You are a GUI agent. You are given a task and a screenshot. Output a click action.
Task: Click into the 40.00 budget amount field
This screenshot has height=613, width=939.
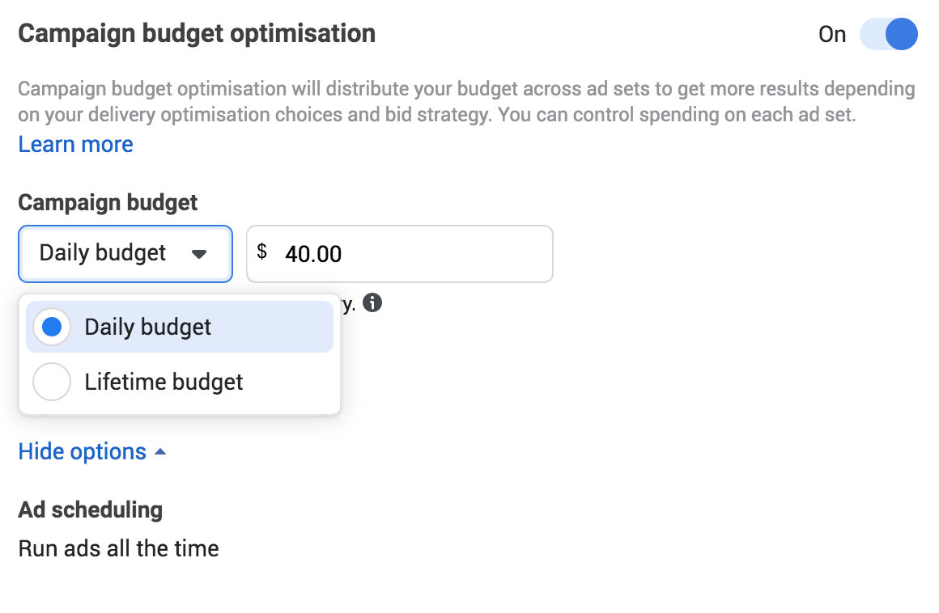(405, 254)
